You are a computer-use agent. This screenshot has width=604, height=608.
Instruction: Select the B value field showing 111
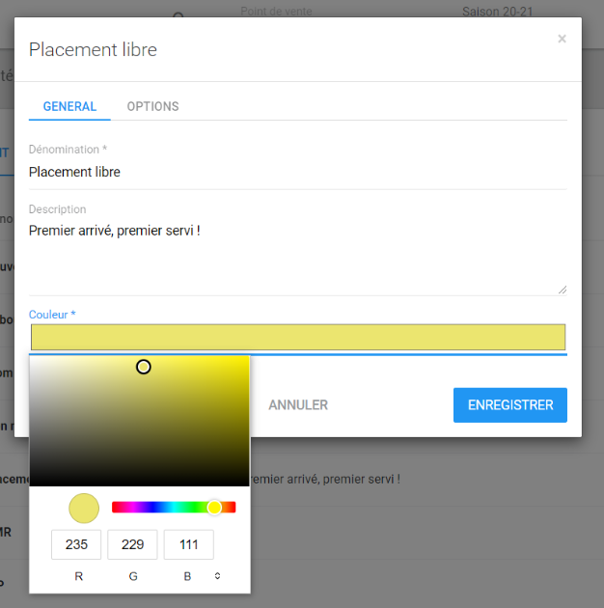tap(189, 544)
